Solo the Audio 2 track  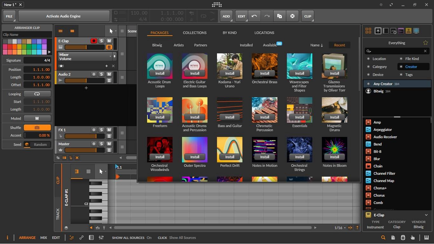[101, 74]
